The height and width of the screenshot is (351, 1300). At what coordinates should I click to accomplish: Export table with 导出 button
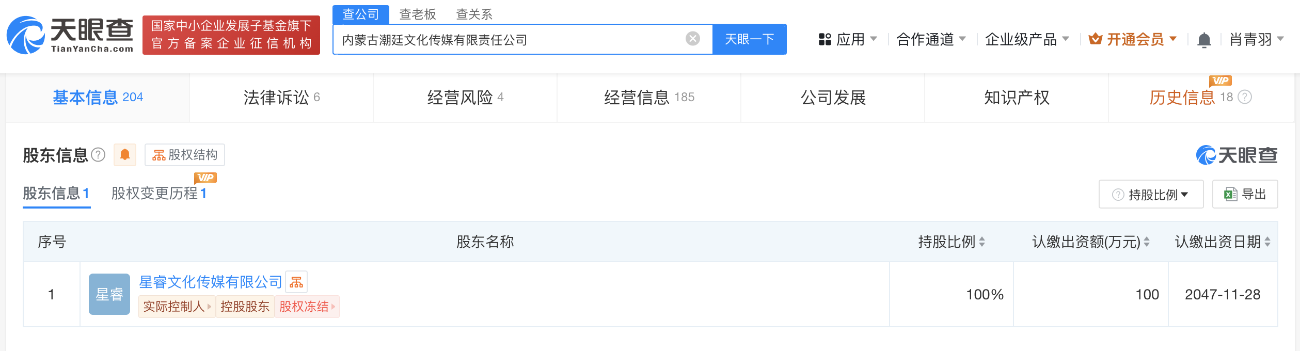pos(1245,194)
